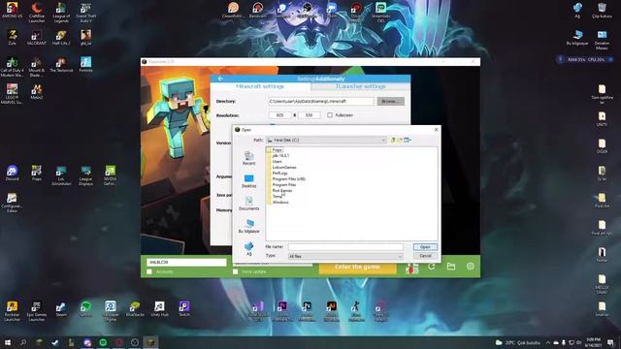Toggle the Force update checkbox
Screen dimensions: 621x349
coord(235,271)
